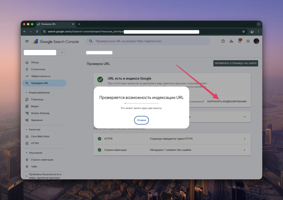Expand the Строки навигации result row

tap(172, 150)
